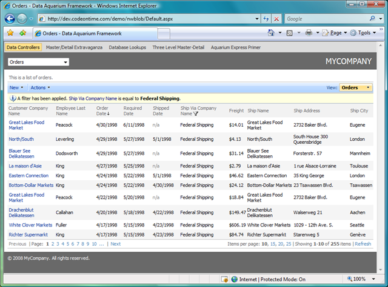Go to page 10 of results
Screen dimensions: 388x287
pyautogui.click(x=95, y=244)
